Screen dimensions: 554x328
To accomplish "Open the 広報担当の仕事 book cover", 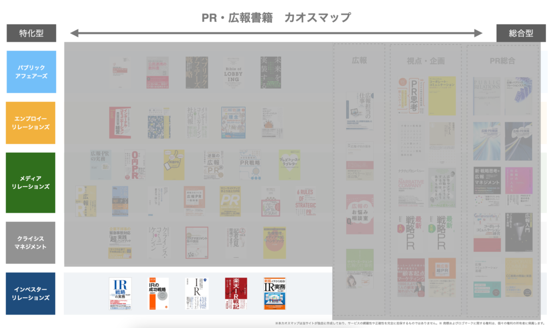I will pos(360,110).
